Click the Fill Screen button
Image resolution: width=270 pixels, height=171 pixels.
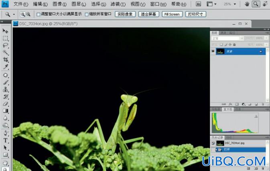click(172, 14)
